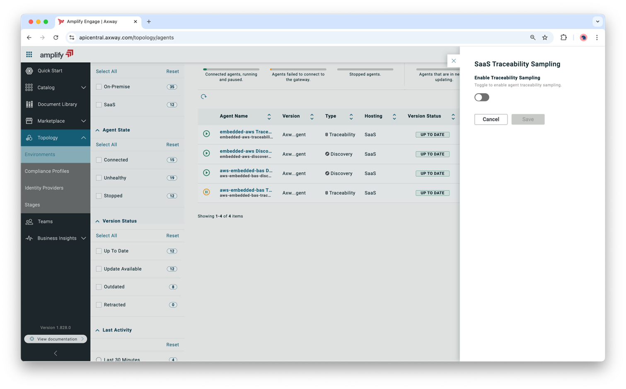This screenshot has width=626, height=389.
Task: Open the browser extensions icon
Action: (x=563, y=38)
